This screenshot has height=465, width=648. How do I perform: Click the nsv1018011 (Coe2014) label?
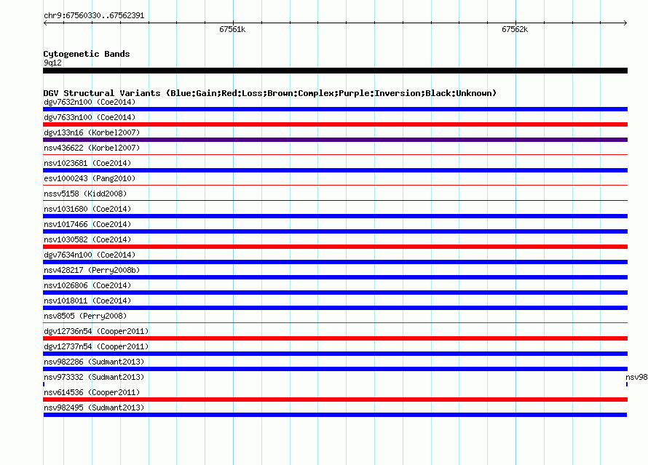[87, 301]
